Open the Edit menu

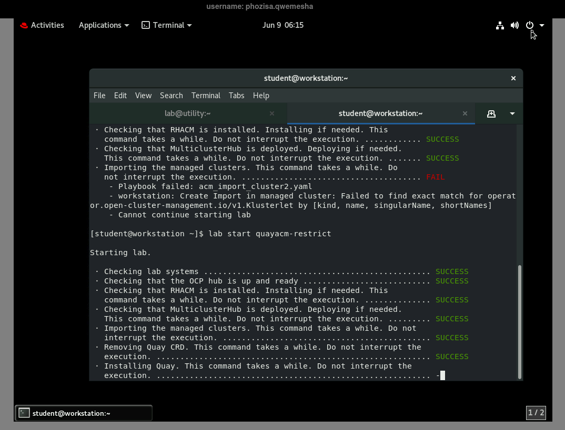click(x=120, y=95)
